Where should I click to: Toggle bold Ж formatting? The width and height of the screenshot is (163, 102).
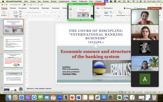coord(26,16)
